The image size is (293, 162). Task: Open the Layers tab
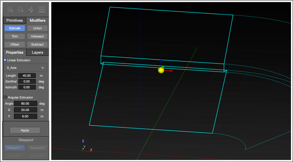[38, 53]
